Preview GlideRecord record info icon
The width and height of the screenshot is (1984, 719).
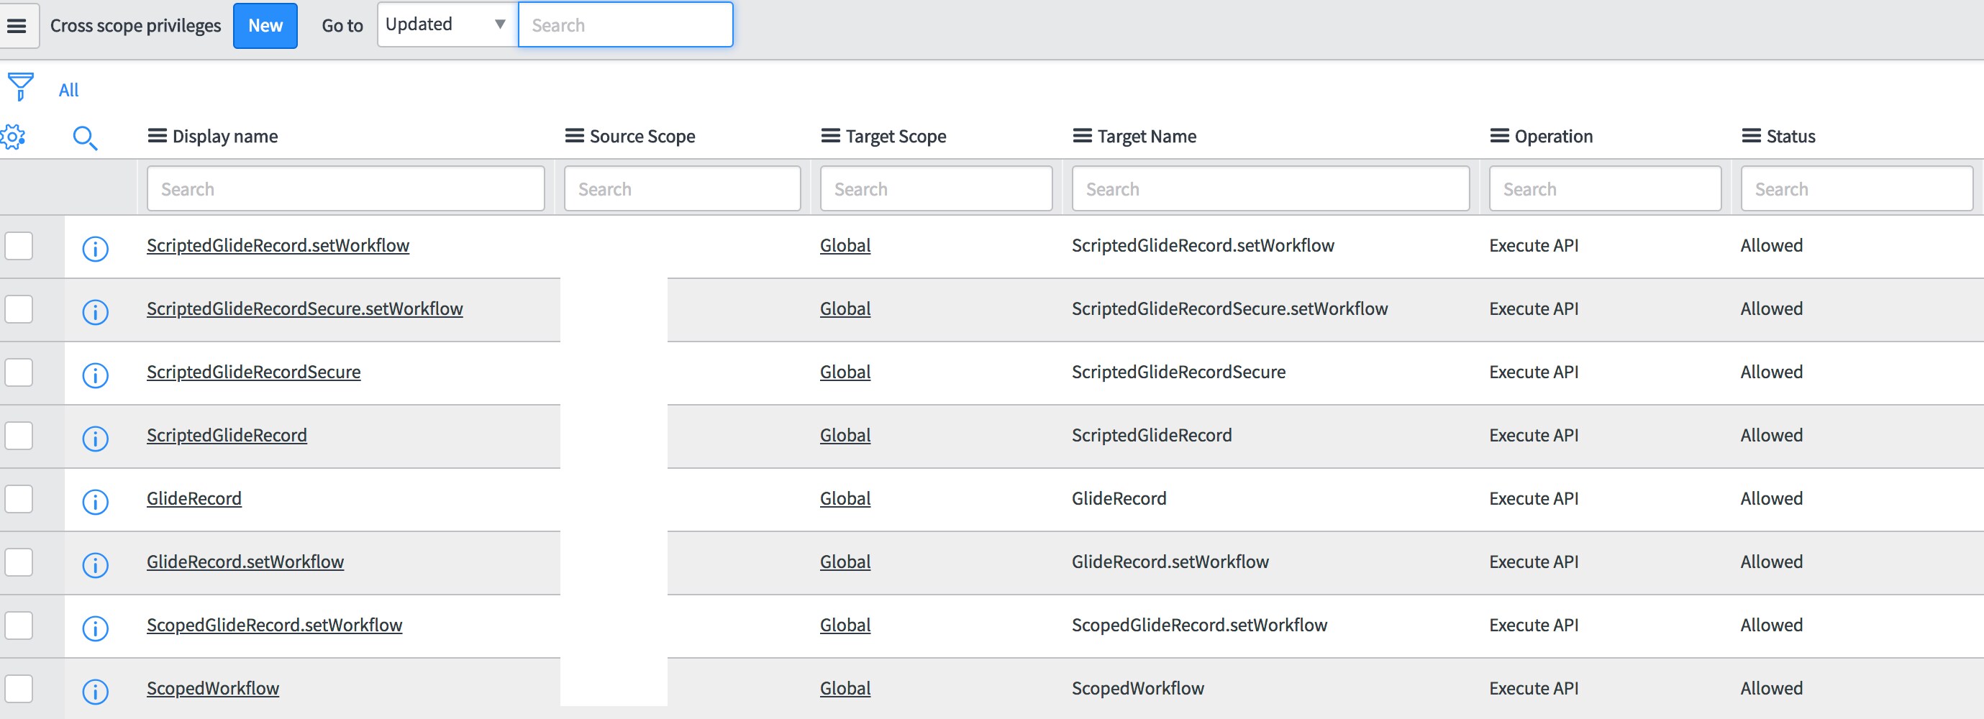click(x=96, y=502)
